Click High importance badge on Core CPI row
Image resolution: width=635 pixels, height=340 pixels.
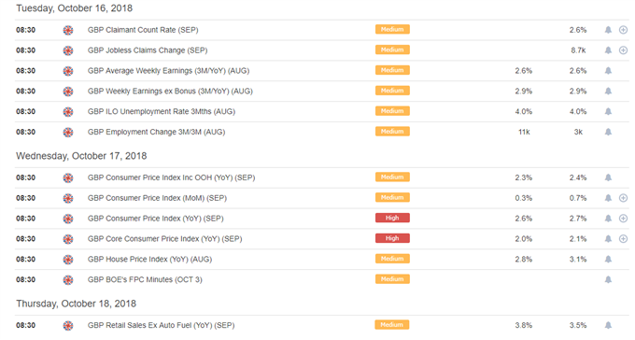pyautogui.click(x=392, y=238)
